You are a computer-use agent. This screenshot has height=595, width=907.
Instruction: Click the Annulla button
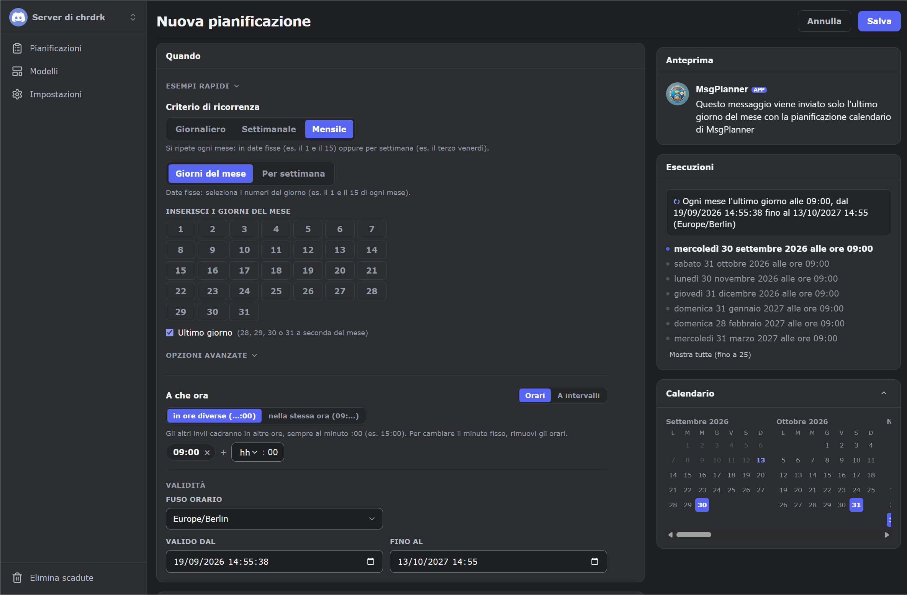(824, 21)
